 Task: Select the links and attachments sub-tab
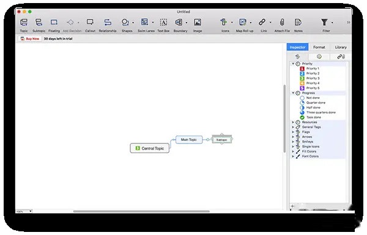click(341, 57)
